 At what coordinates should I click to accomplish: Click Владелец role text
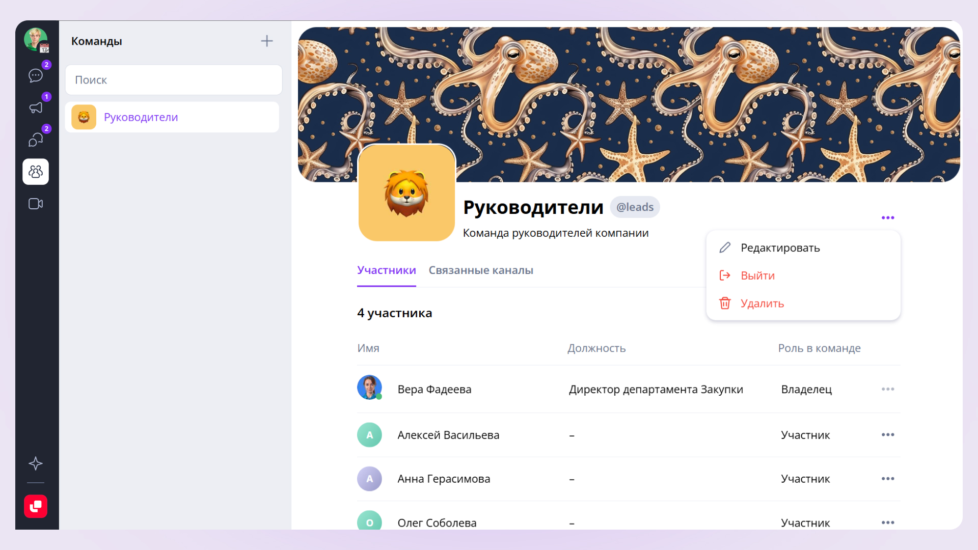point(806,390)
